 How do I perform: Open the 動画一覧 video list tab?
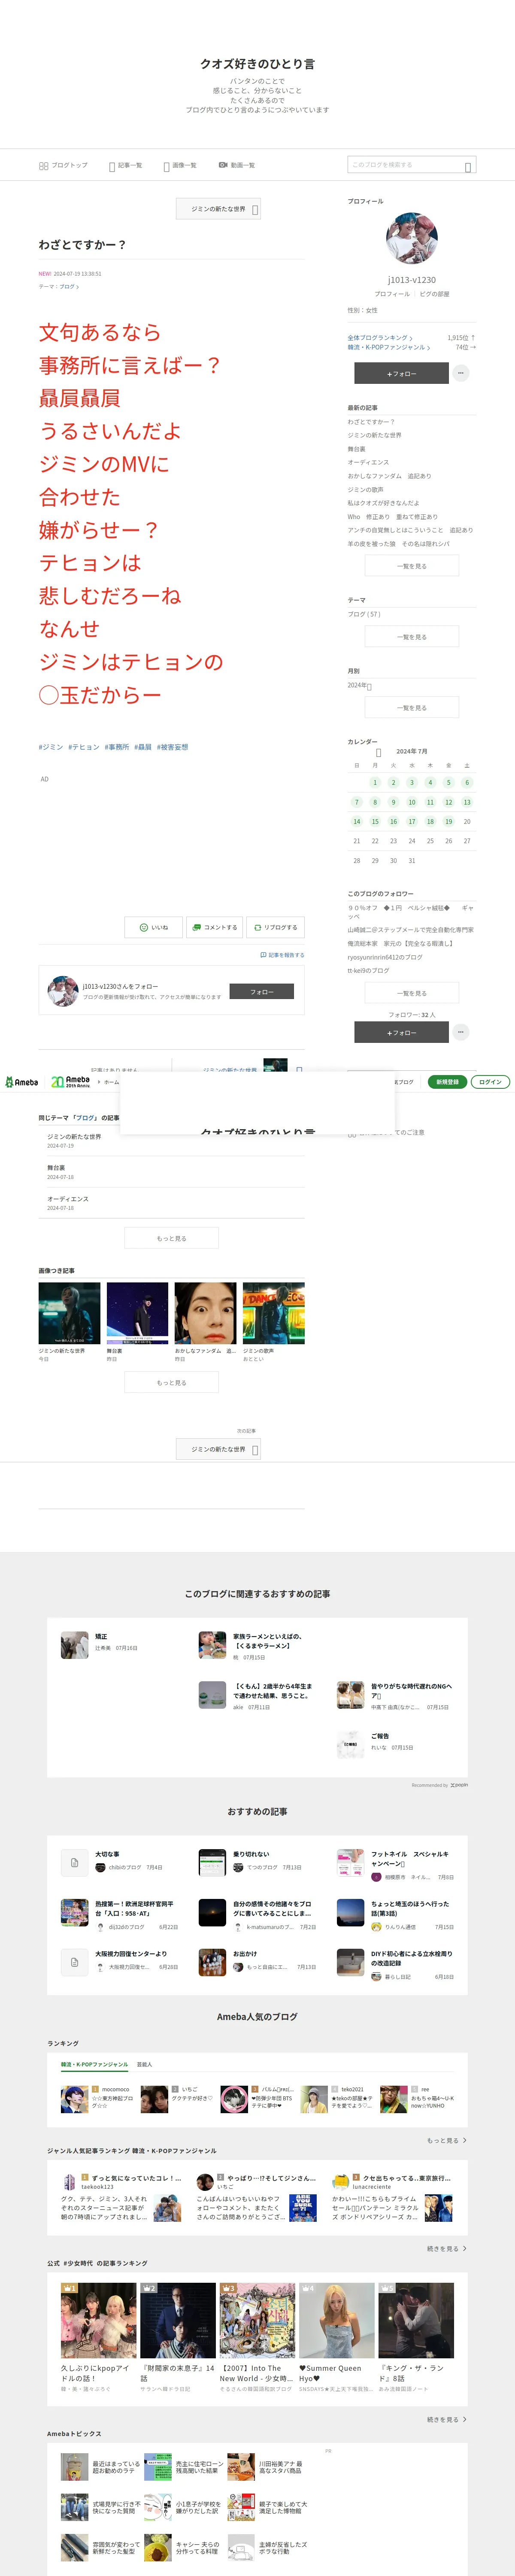point(236,165)
